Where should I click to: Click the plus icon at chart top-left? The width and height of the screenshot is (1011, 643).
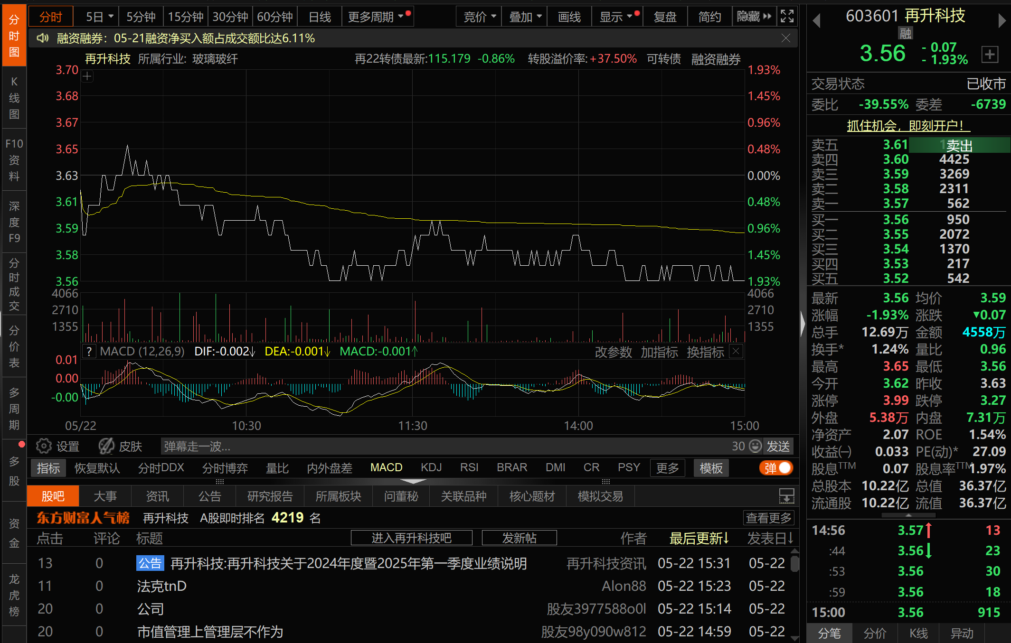(x=87, y=76)
